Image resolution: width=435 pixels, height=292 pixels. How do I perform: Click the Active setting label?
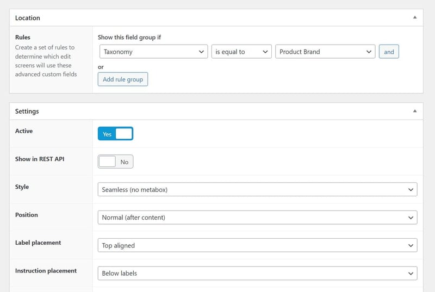(24, 131)
